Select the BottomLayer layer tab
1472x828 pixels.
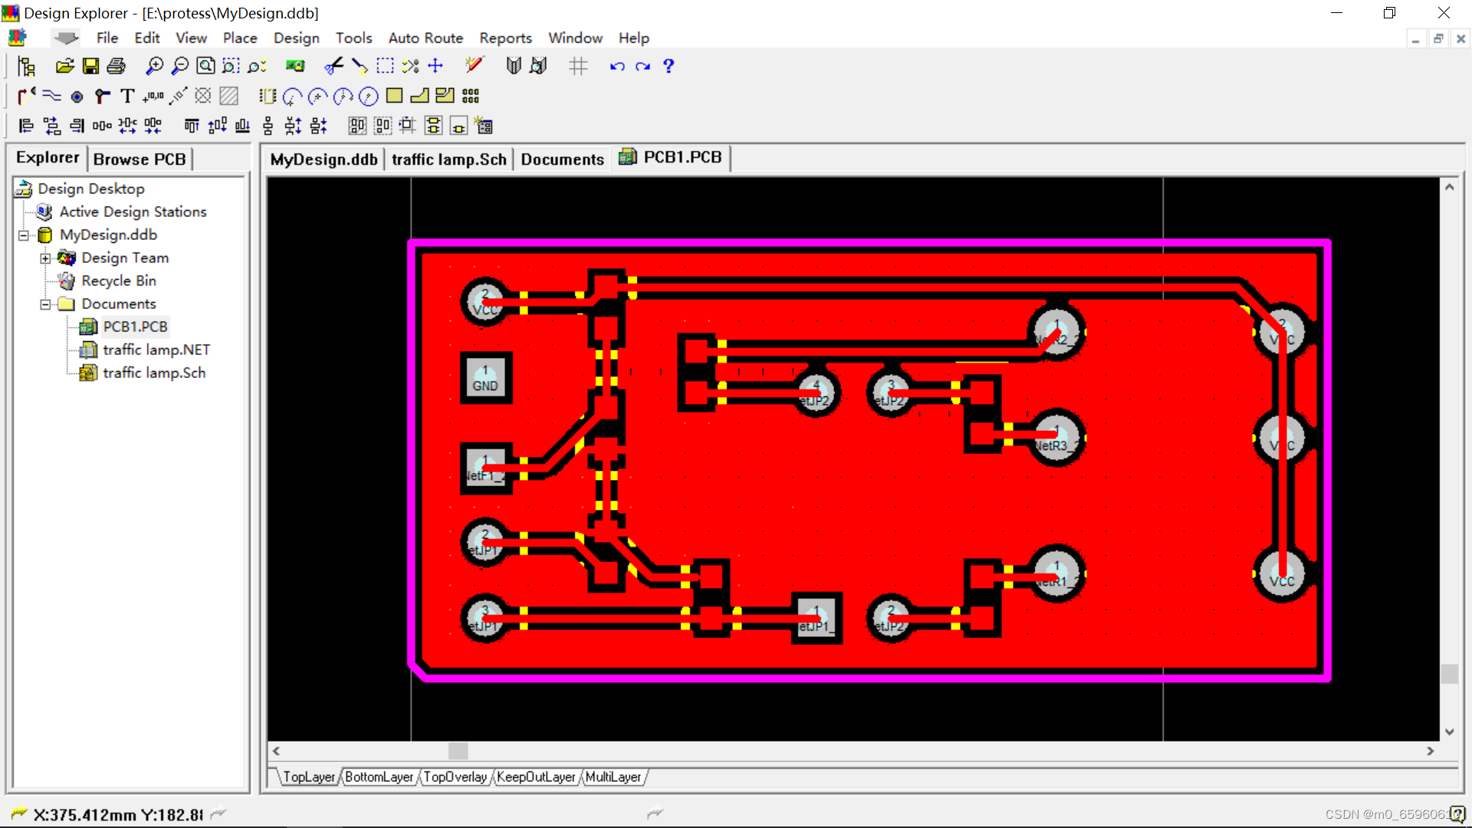click(379, 777)
